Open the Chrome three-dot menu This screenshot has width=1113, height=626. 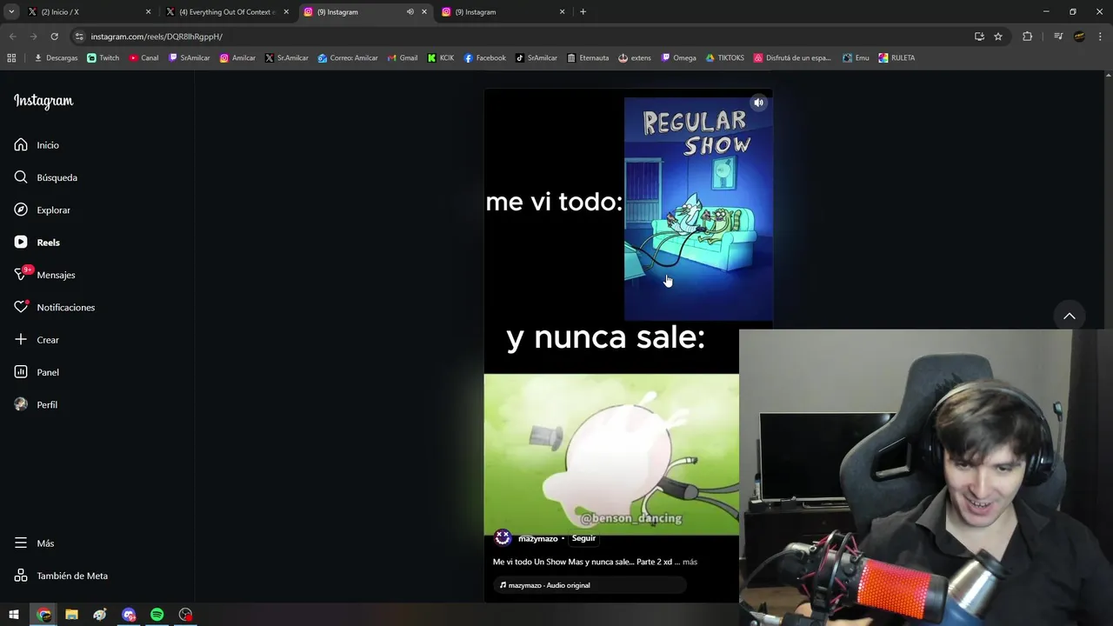tap(1100, 37)
